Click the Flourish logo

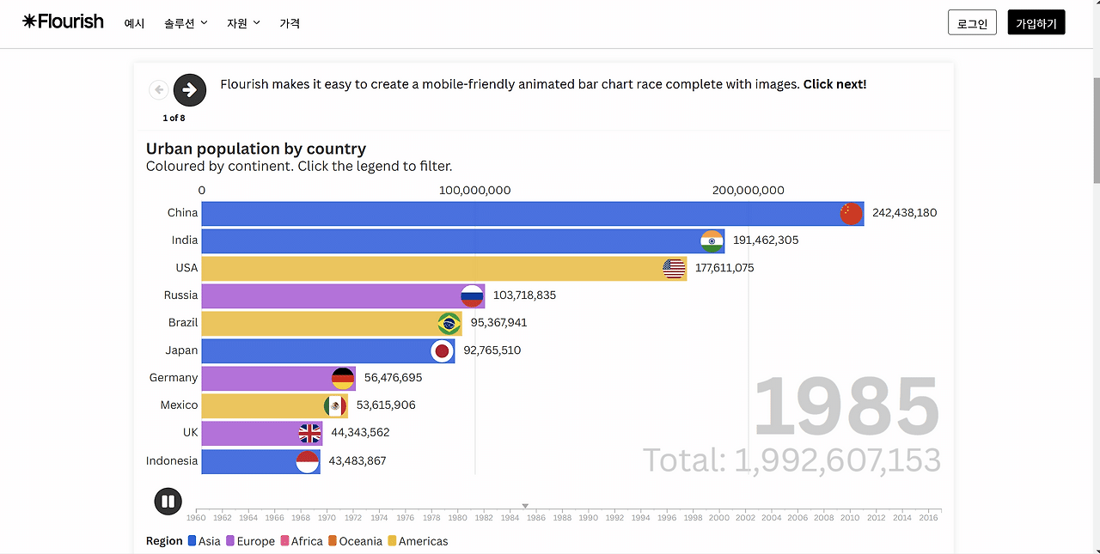62,21
